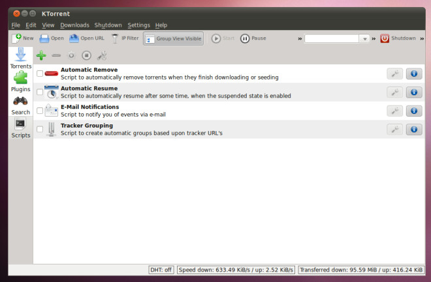Screen dimensions: 431x282
Task: Select the E-Mail Notifications script title
Action: [90, 107]
